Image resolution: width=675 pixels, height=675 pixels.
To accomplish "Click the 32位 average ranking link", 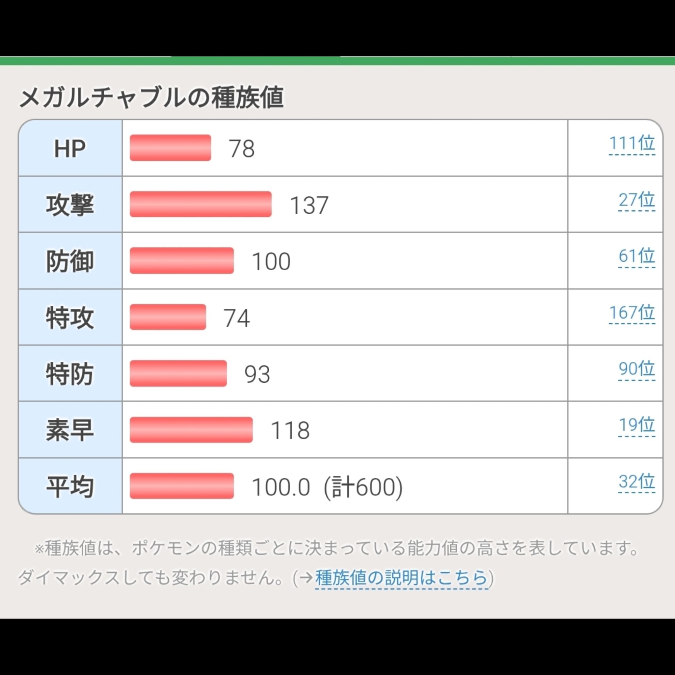I will click(x=636, y=482).
